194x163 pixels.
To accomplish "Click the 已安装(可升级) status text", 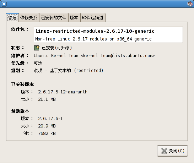I will click(x=56, y=48).
